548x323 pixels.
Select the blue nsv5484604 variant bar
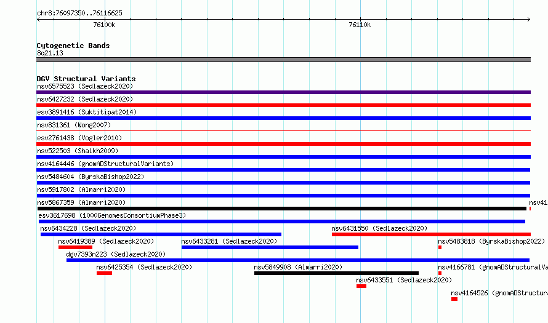click(283, 183)
